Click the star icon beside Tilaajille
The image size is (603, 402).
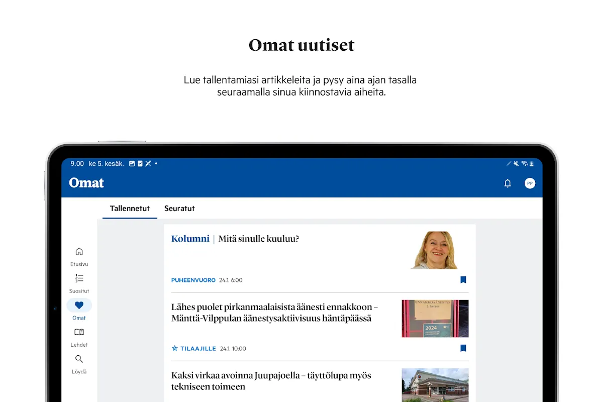click(175, 348)
